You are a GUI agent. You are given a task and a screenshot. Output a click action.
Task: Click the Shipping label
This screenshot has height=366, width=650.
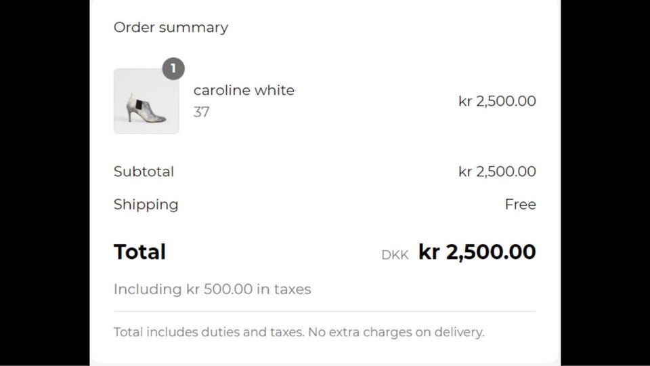pyautogui.click(x=146, y=205)
